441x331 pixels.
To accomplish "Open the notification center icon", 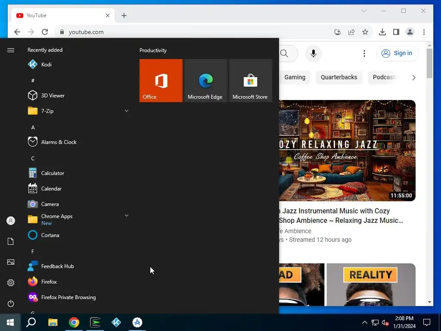I will pos(427,322).
